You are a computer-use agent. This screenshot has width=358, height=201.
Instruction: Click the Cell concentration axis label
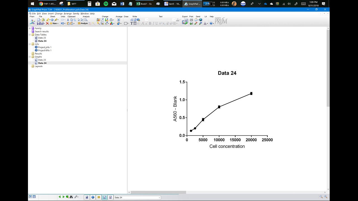[x=227, y=146]
